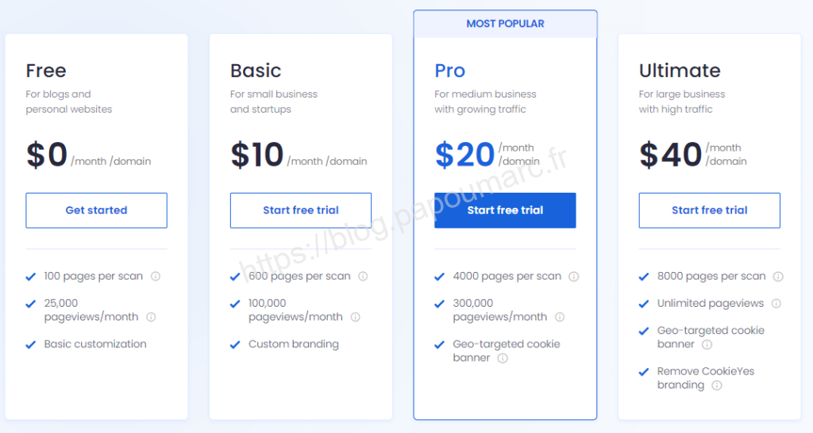Select the Pro plan heading

point(450,71)
